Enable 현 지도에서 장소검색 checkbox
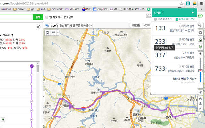Image resolution: width=205 pixels, height=128 pixels. pos(47,17)
